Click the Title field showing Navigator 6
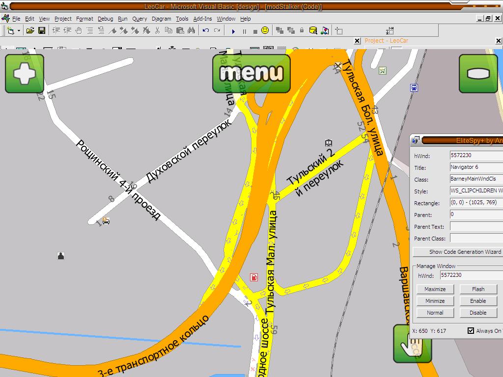This screenshot has height=377, width=503. 476,167
